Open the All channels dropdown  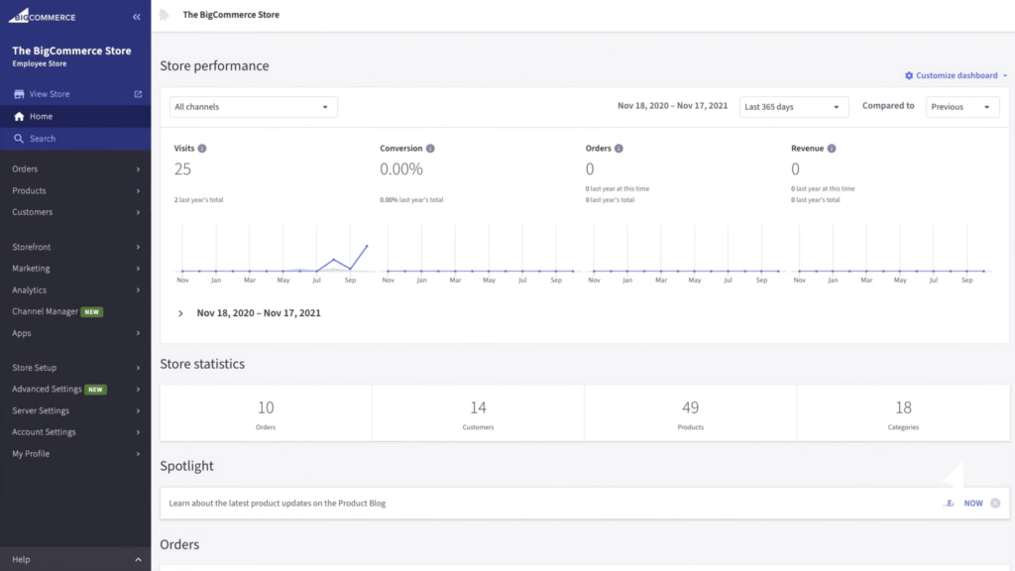pyautogui.click(x=253, y=107)
